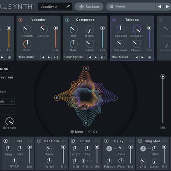This screenshot has height=171, width=171.
Task: Select previous Talkbox preset before The Russell
Action: [137, 57]
